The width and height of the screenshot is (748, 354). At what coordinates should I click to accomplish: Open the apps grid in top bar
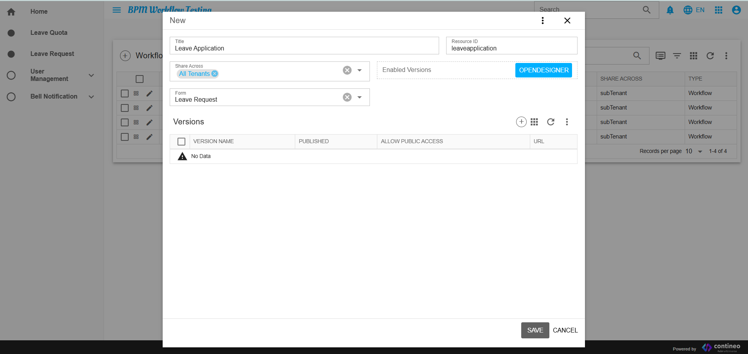719,10
